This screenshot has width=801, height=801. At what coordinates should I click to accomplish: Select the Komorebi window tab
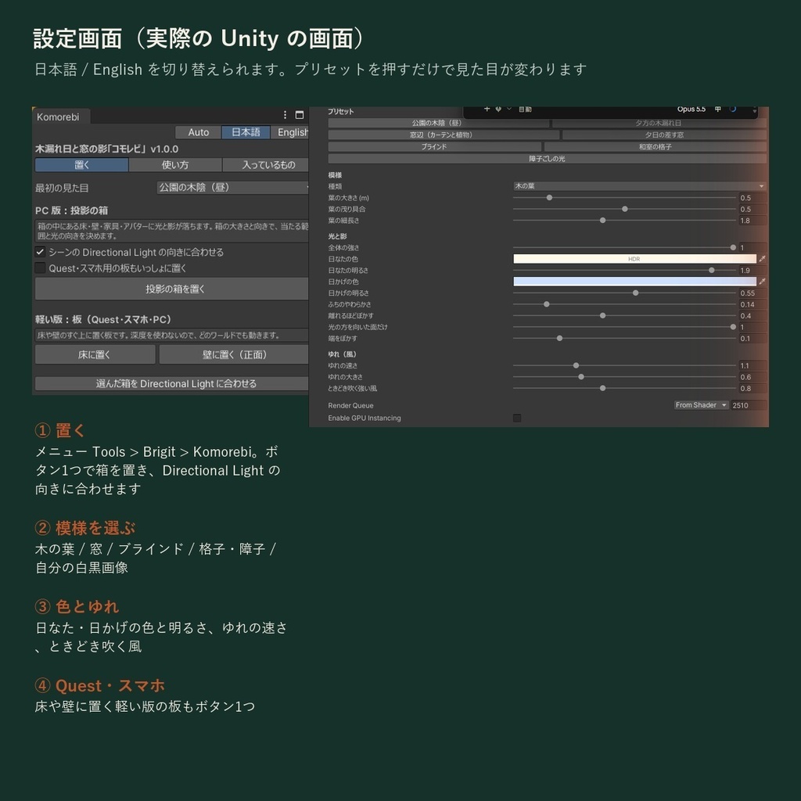pyautogui.click(x=61, y=117)
